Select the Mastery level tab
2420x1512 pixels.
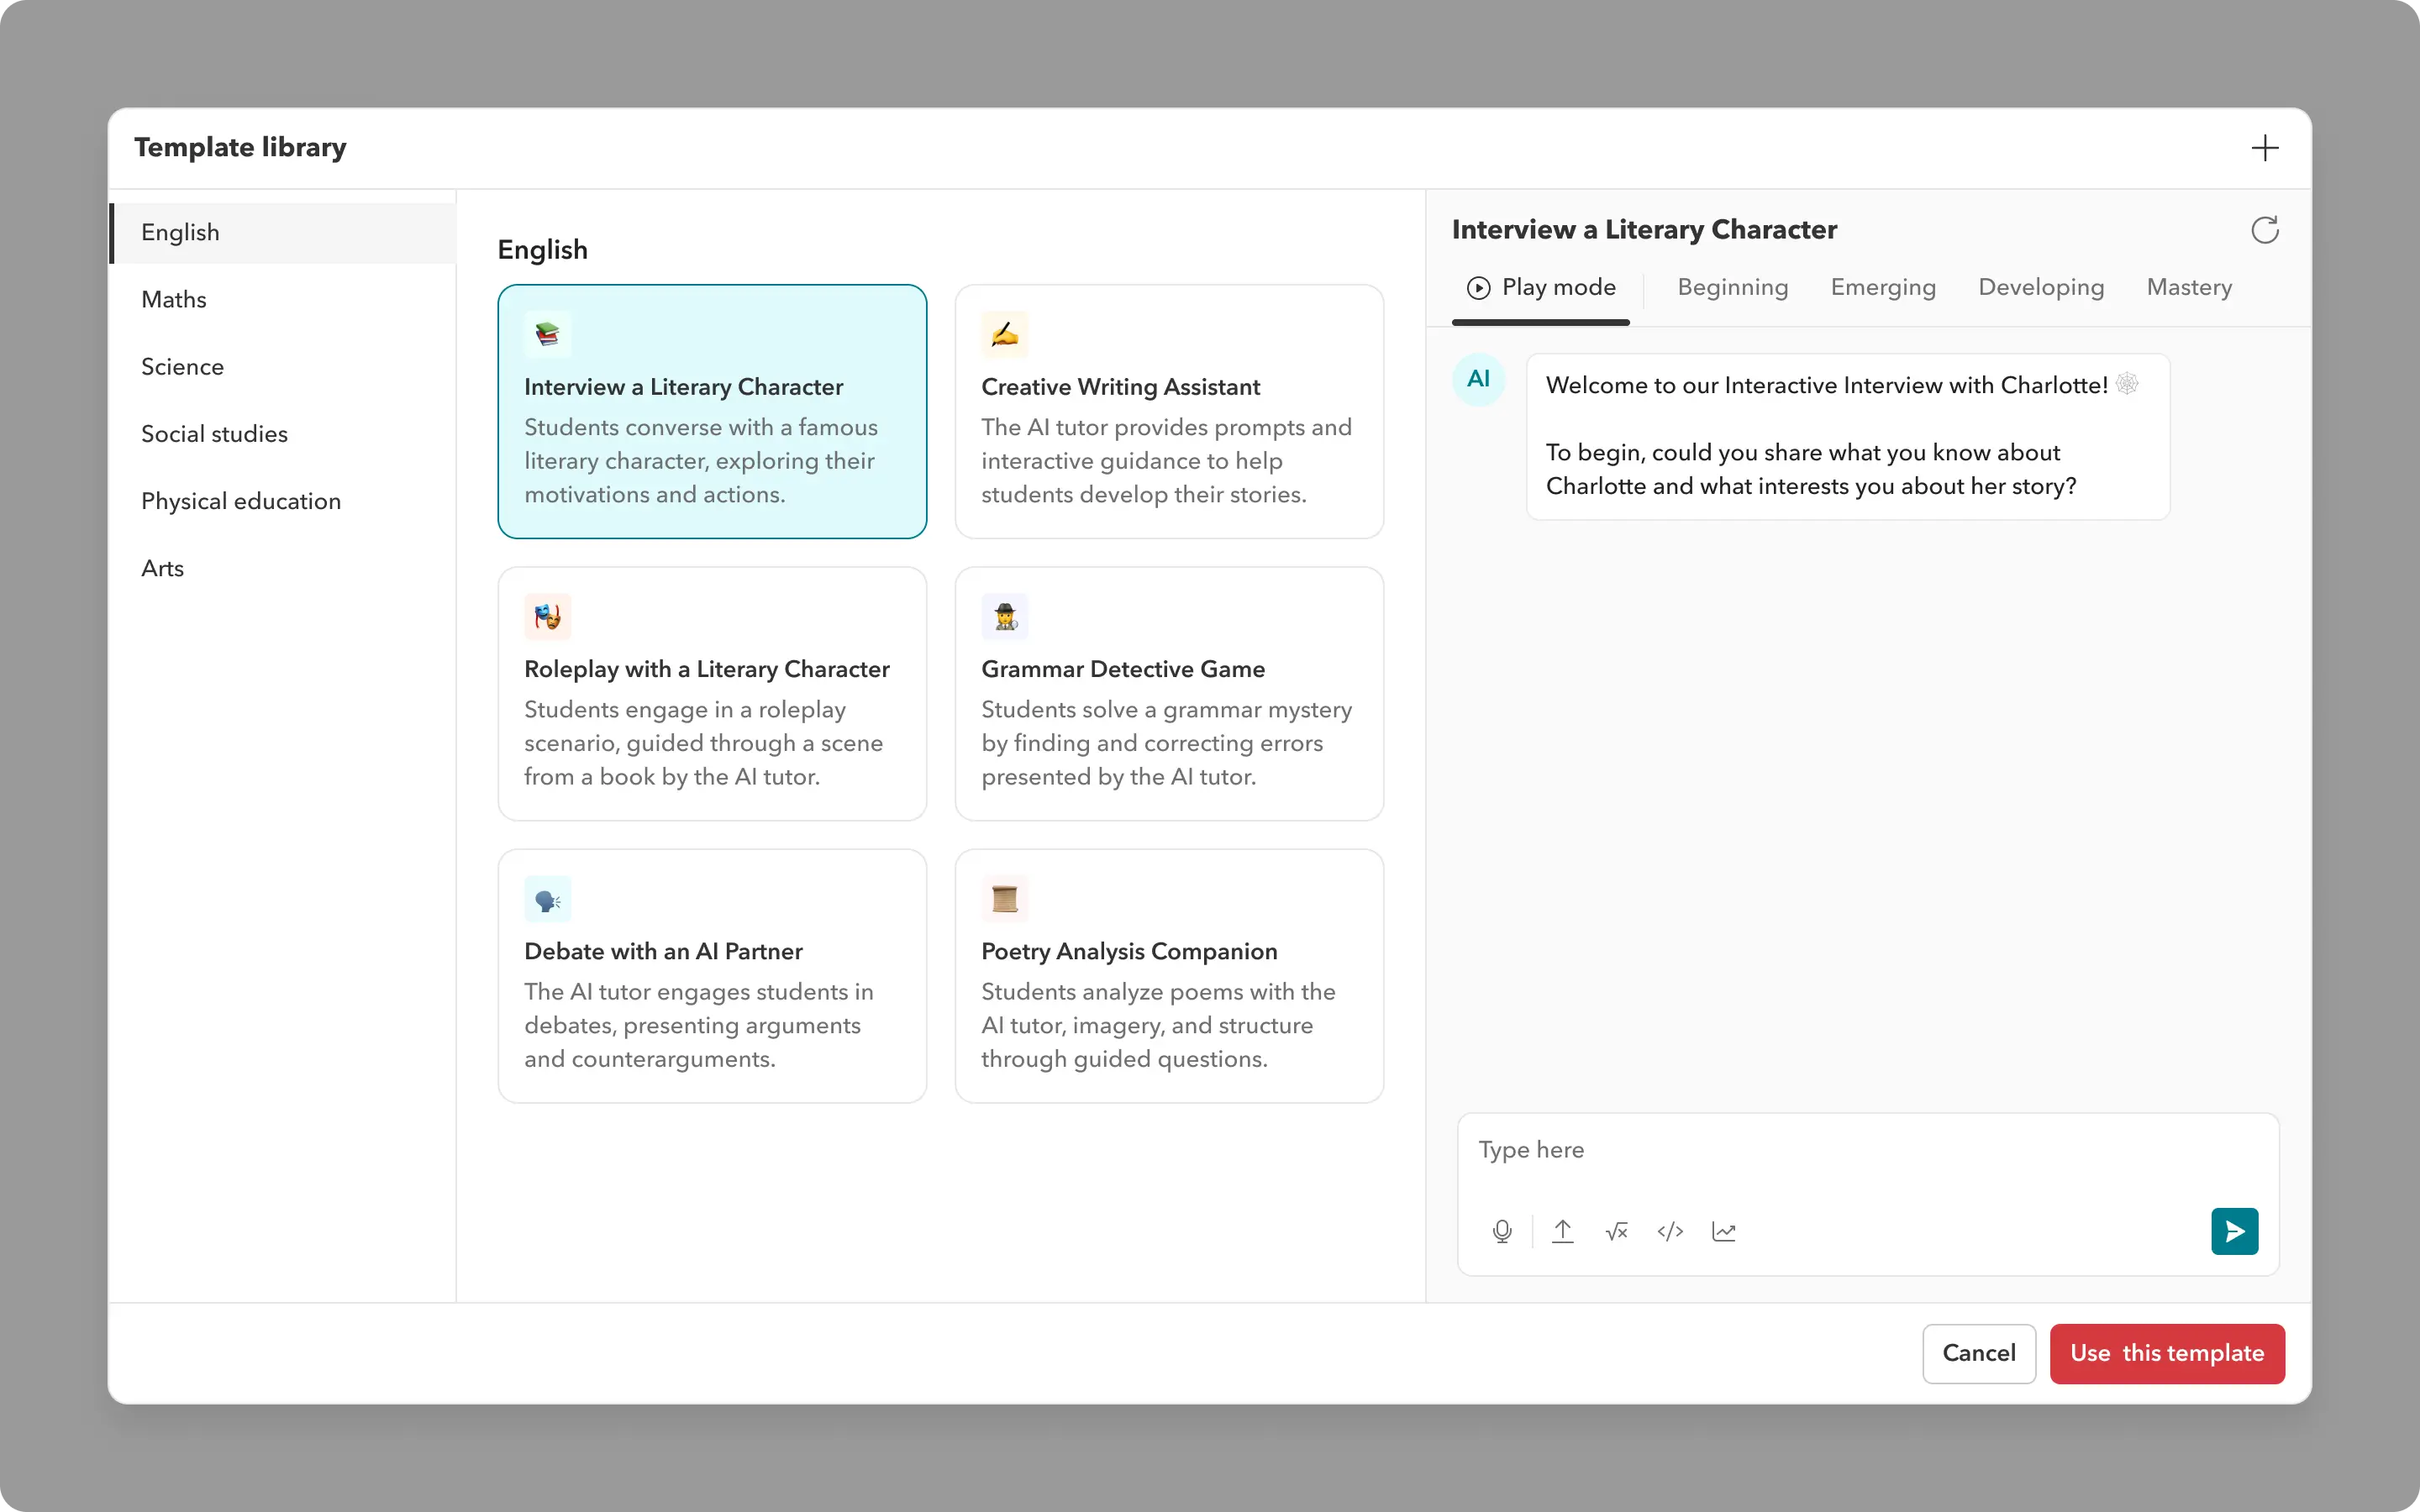click(2189, 287)
